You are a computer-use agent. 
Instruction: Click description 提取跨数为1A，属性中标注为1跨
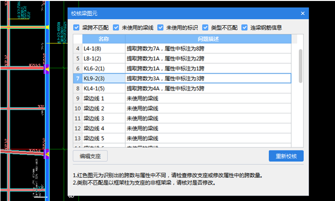pos(166,68)
